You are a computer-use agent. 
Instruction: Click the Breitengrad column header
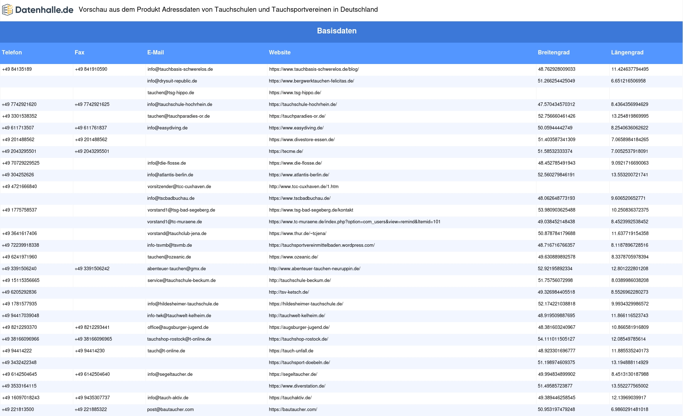[x=554, y=53]
